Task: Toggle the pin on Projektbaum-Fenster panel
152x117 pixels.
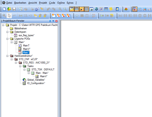Action: pos(50,21)
